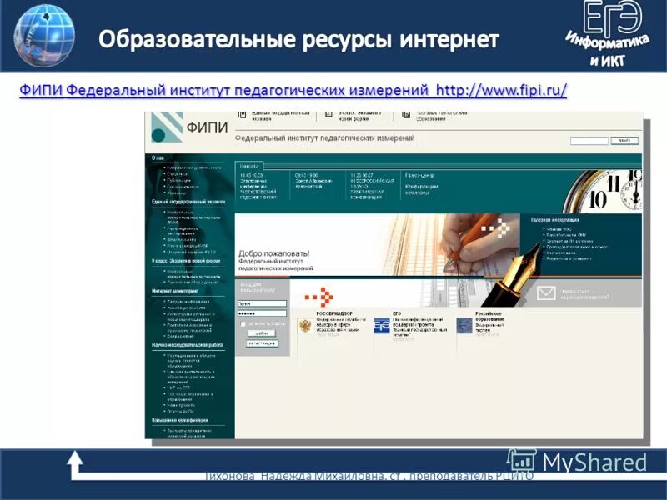This screenshot has height=500, width=667.
Task: Open the 'Российское образование' title link
Action: (x=489, y=317)
